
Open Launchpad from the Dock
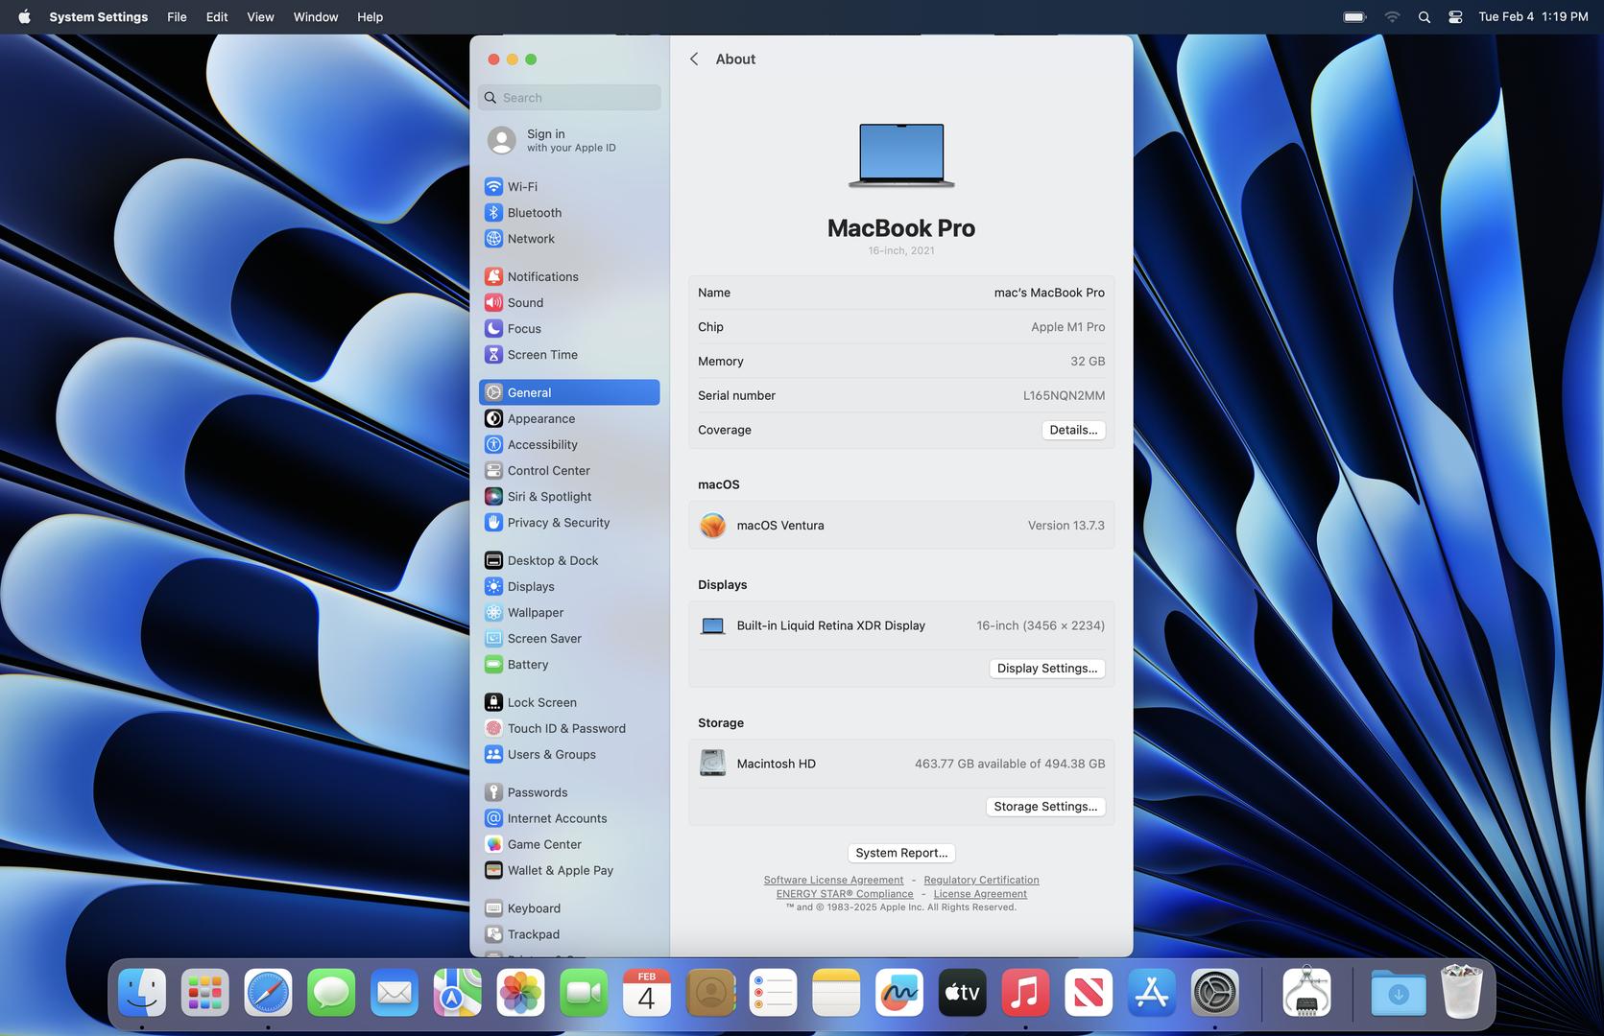point(205,993)
